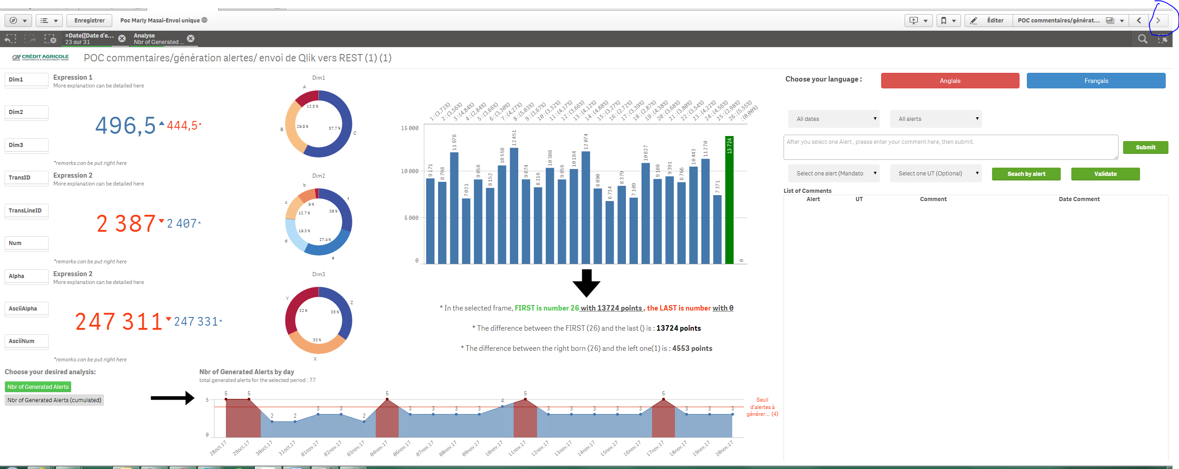Click the Date Comment column header

point(1079,199)
